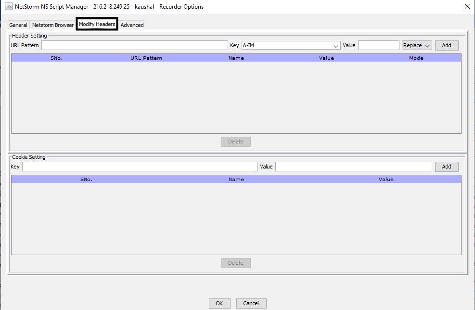
Task: Click the Mode column header
Action: [x=416, y=58]
